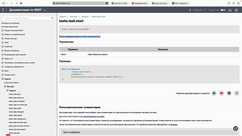The height and width of the screenshot is (136, 242).
Task: Open Основные положения in sidebar
Action: click(10, 23)
